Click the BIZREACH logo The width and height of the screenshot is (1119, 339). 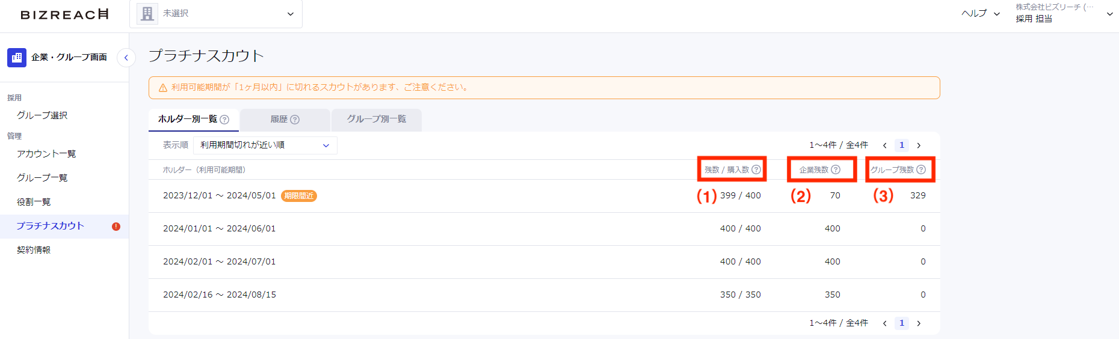tap(64, 14)
